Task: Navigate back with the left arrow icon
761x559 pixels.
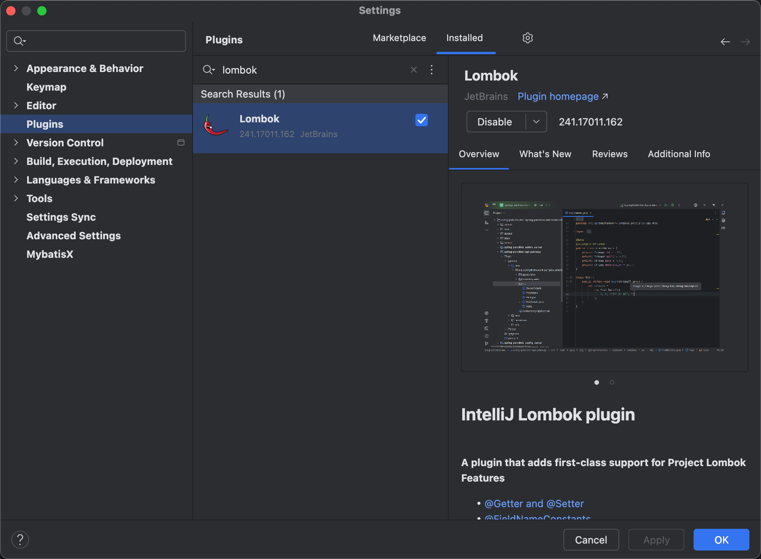Action: (725, 41)
